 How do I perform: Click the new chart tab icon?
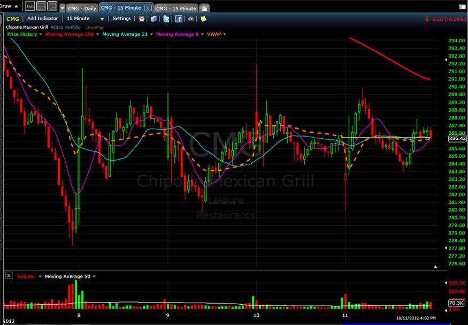coord(204,9)
